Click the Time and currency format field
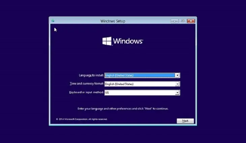This screenshot has height=143, width=246. 142,84
